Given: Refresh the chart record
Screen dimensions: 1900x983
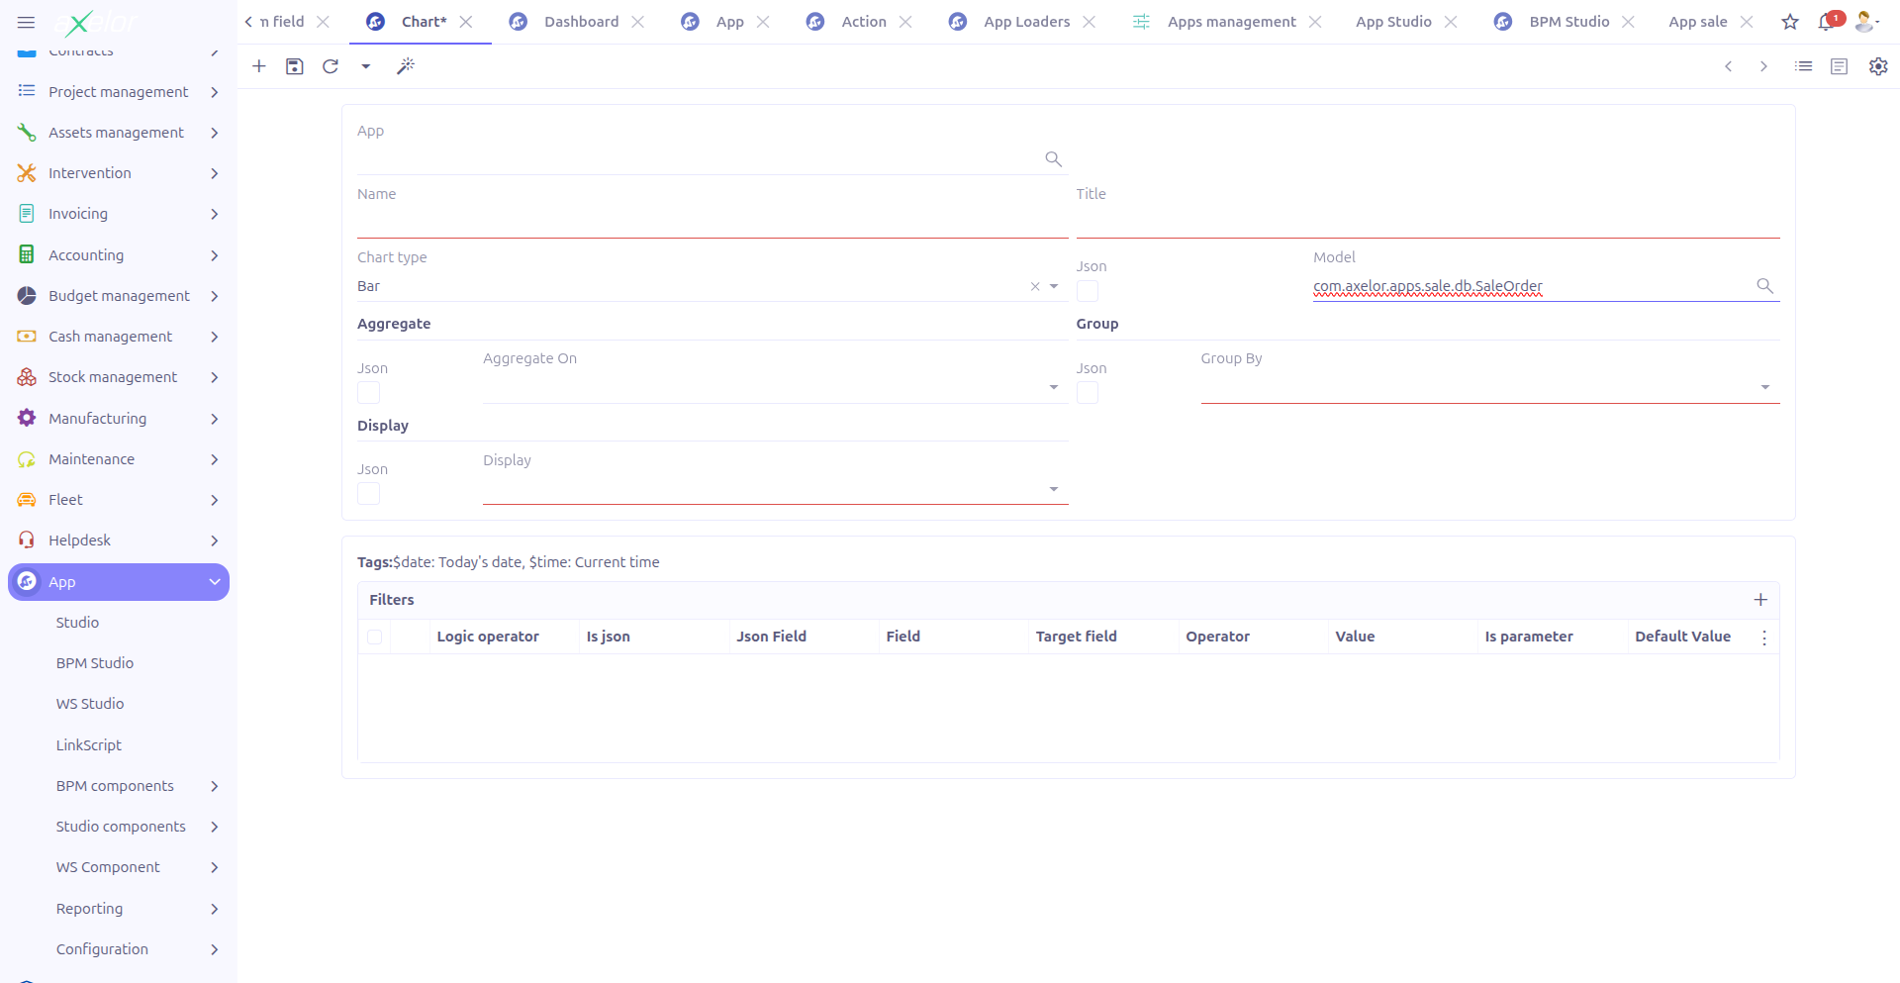Looking at the screenshot, I should coord(331,66).
